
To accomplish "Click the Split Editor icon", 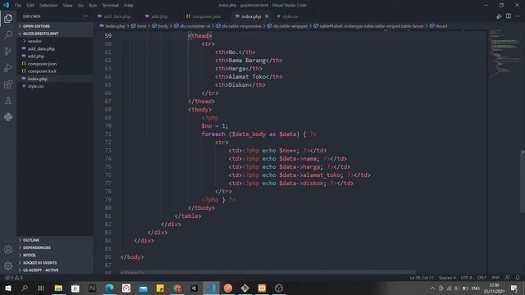I will [509, 16].
